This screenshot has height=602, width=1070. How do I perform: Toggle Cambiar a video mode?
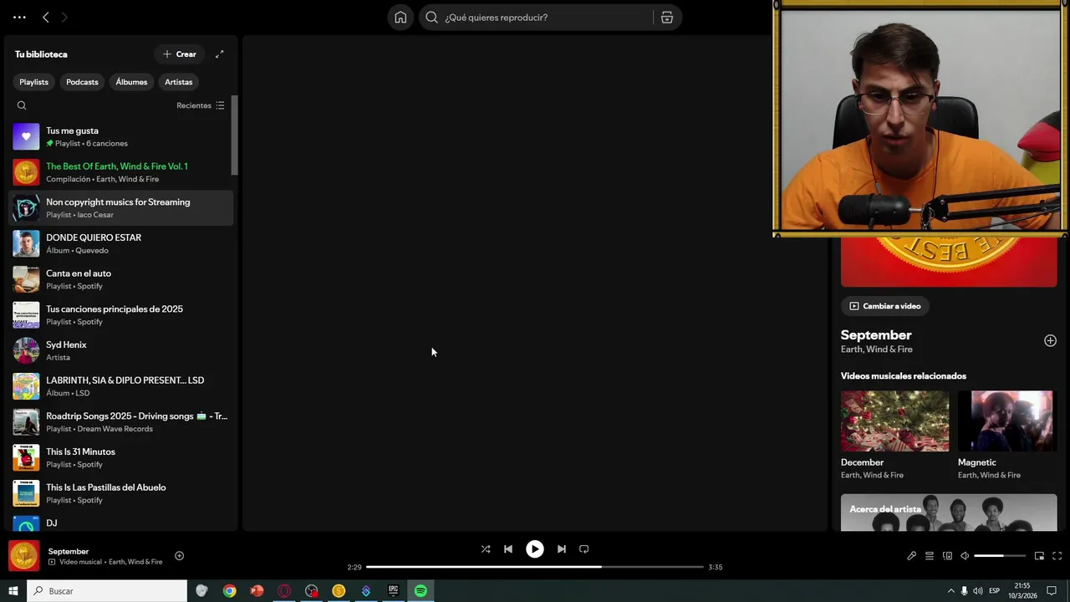[884, 306]
